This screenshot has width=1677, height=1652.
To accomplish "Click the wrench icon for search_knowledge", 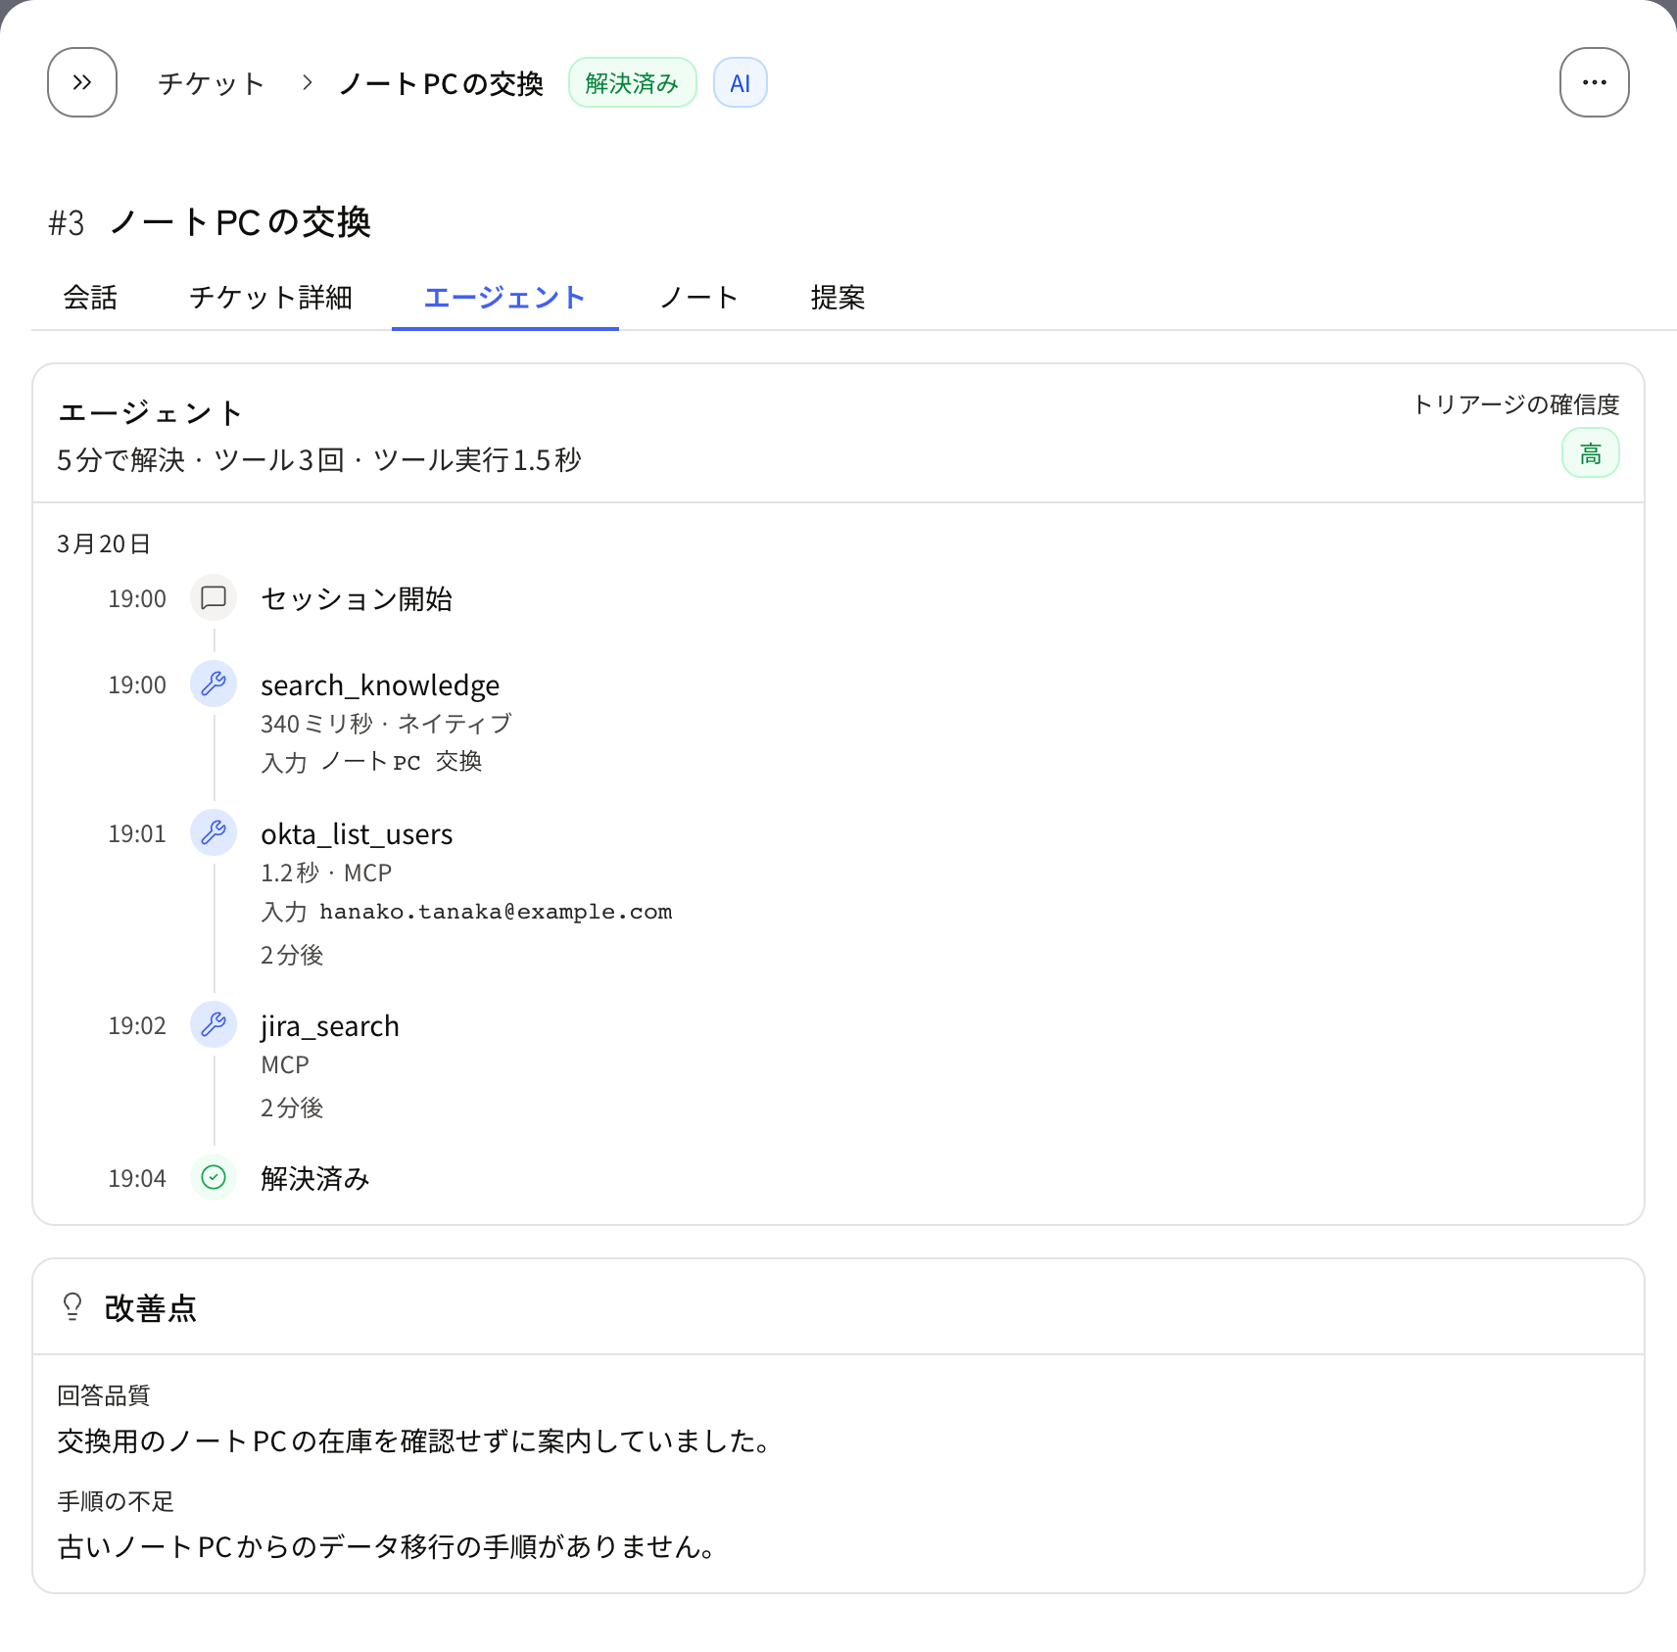I will 214,684.
